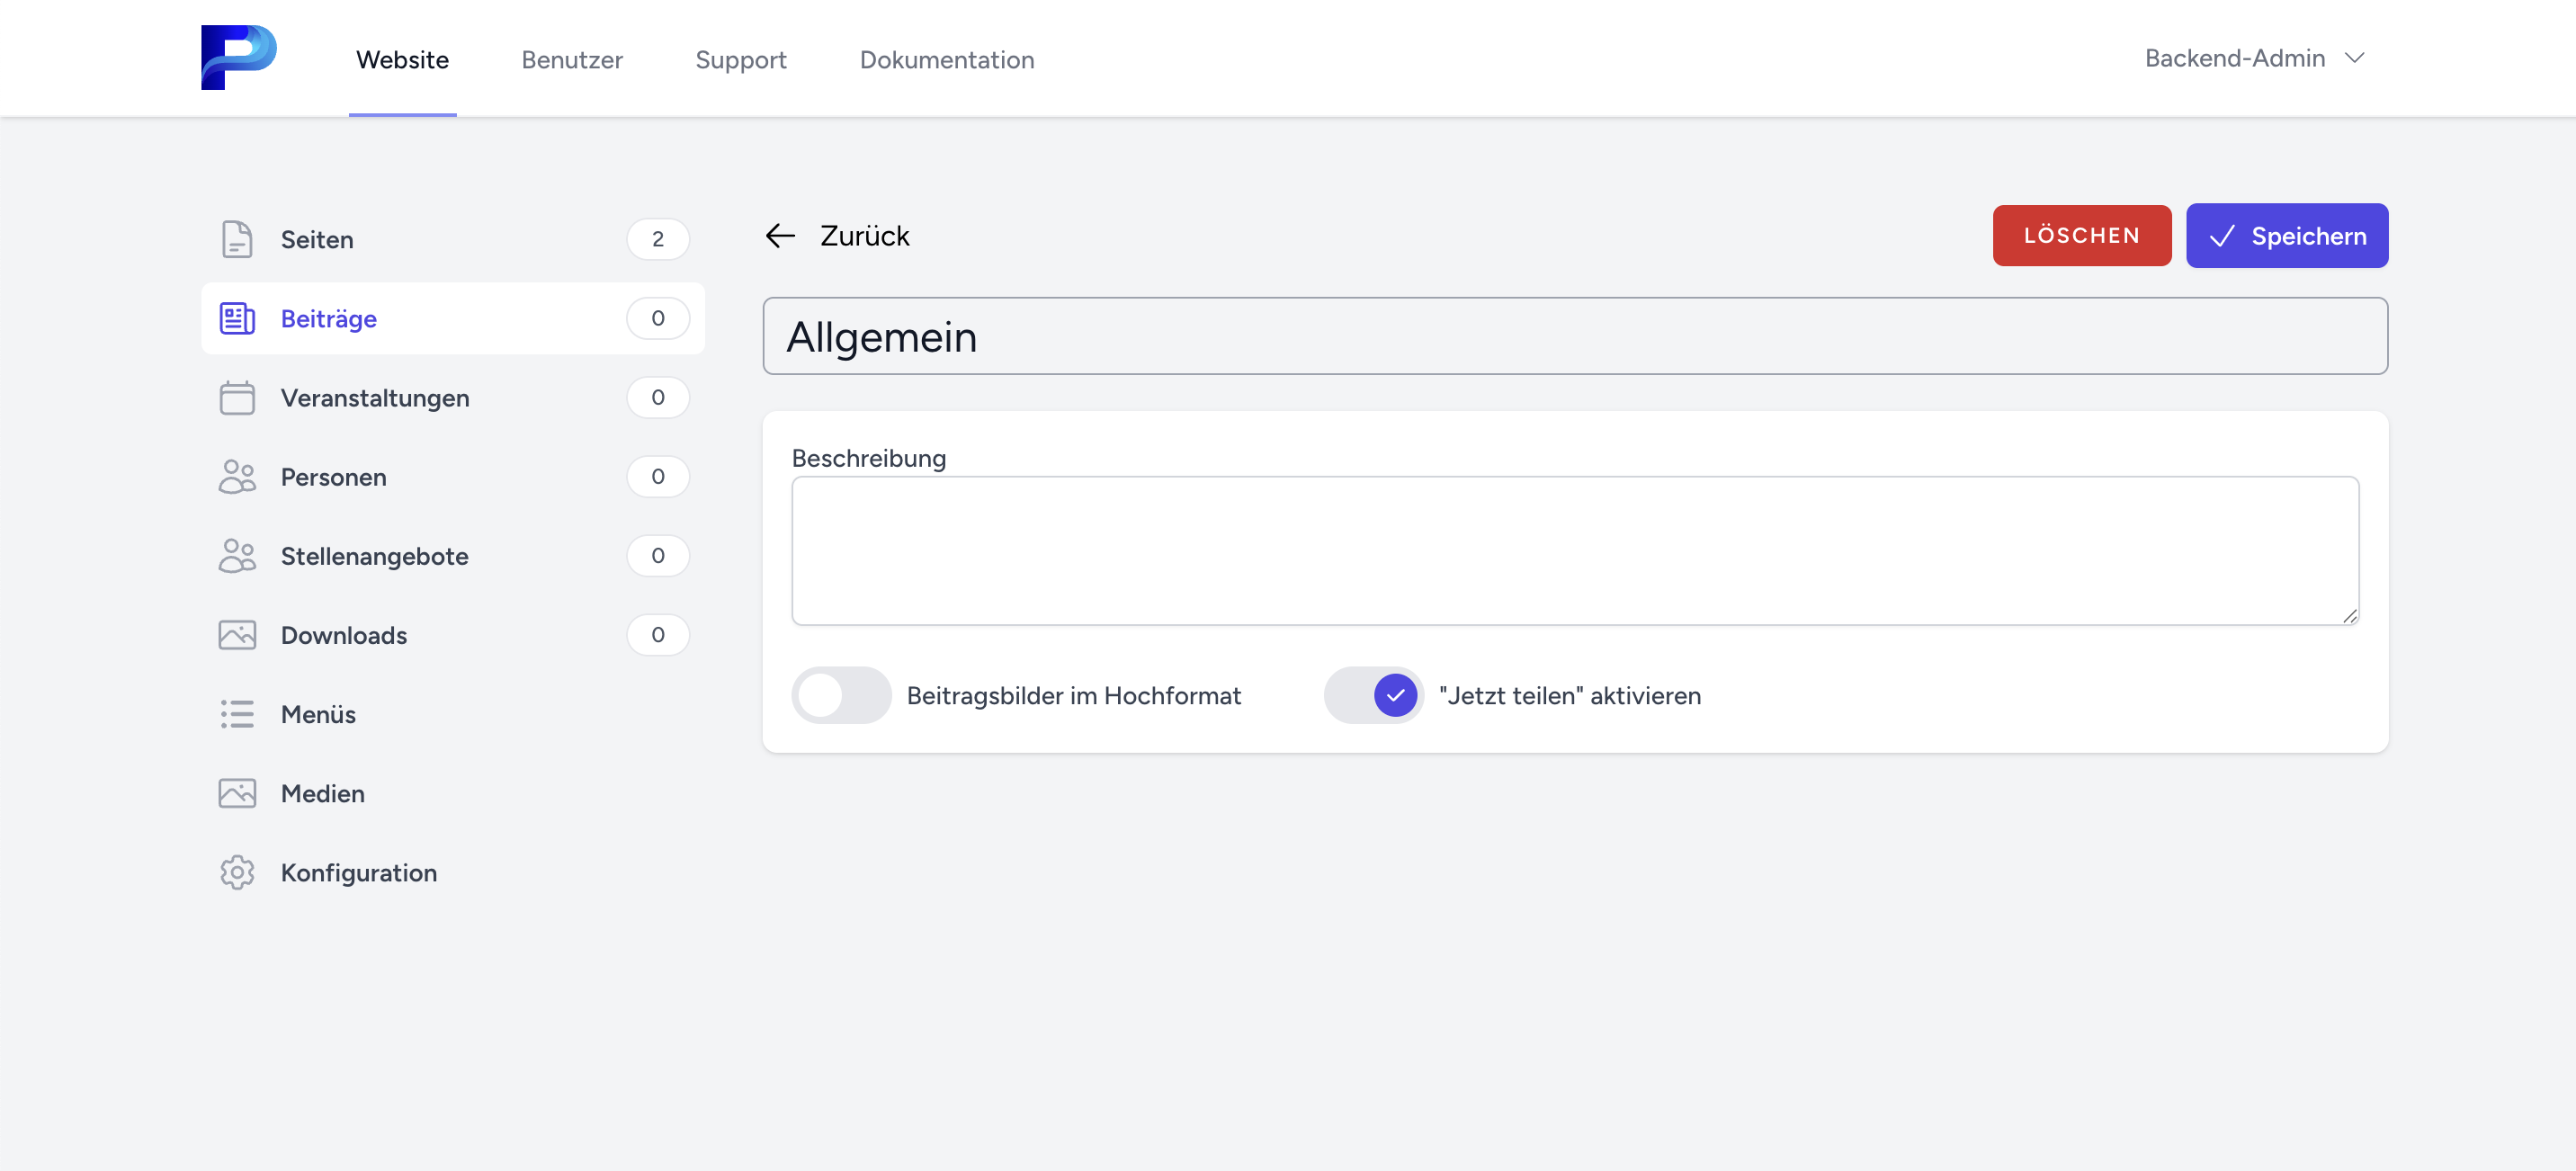This screenshot has height=1171, width=2576.
Task: Click the Beiträge newspaper icon
Action: (237, 318)
